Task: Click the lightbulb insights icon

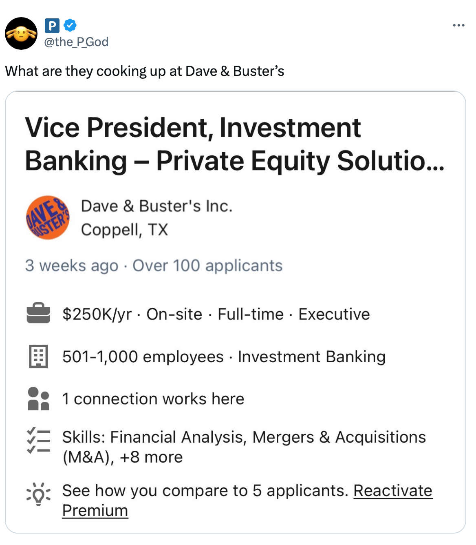Action: (38, 494)
